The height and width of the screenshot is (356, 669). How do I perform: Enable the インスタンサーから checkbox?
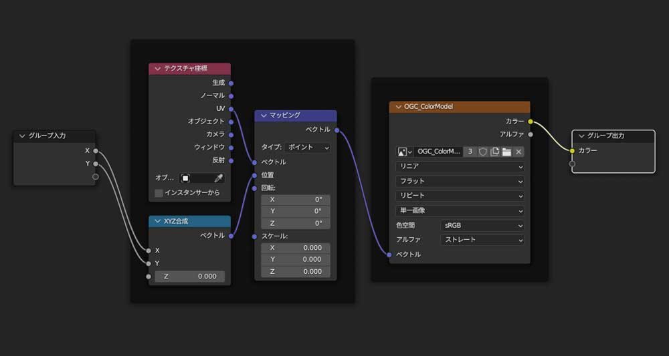point(159,193)
